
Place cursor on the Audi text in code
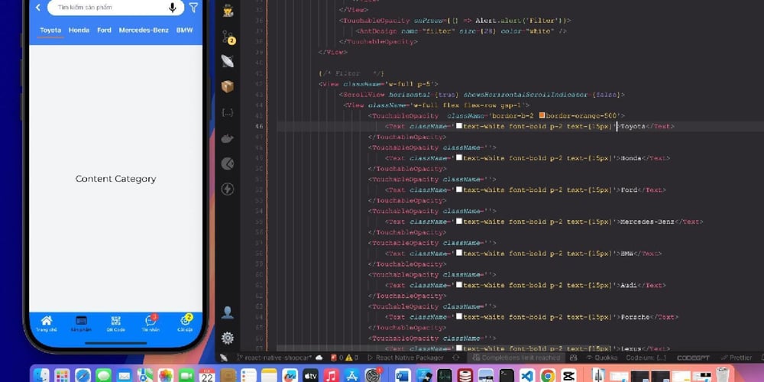pos(629,286)
